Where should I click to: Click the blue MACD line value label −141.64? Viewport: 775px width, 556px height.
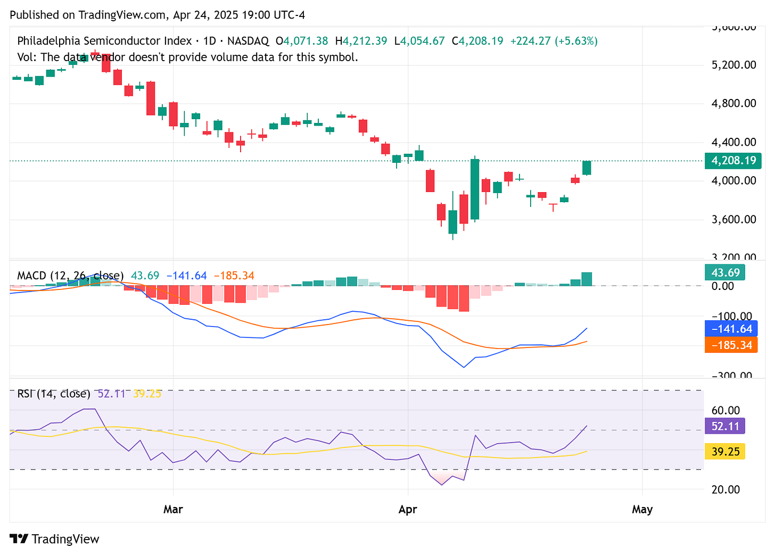click(x=731, y=328)
